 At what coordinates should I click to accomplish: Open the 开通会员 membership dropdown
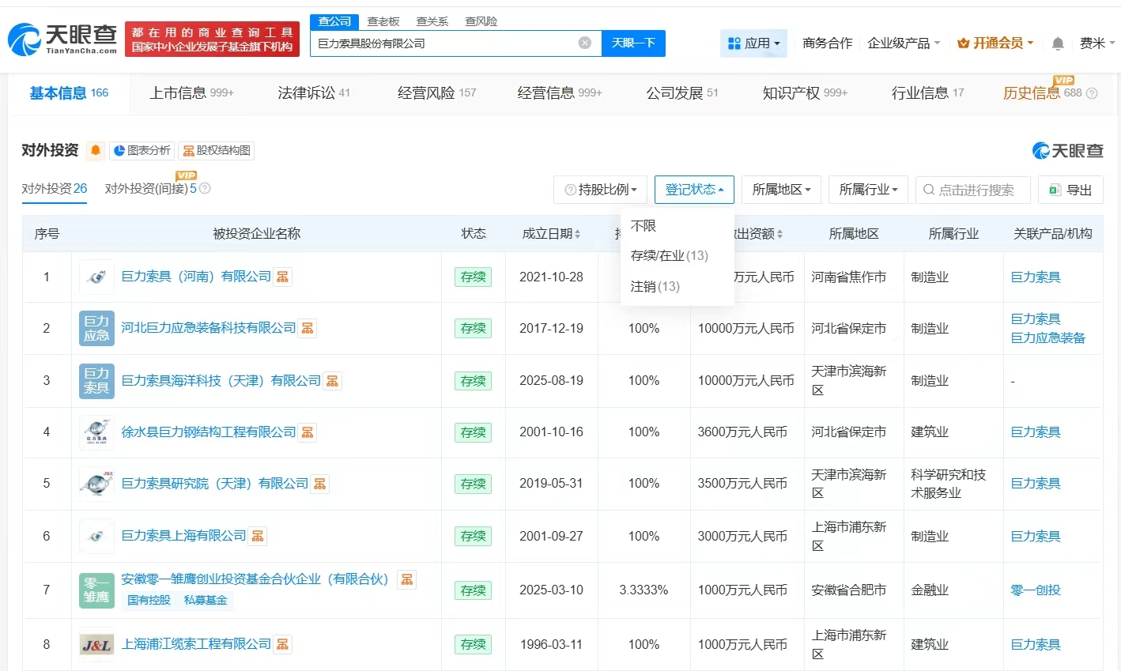(995, 43)
